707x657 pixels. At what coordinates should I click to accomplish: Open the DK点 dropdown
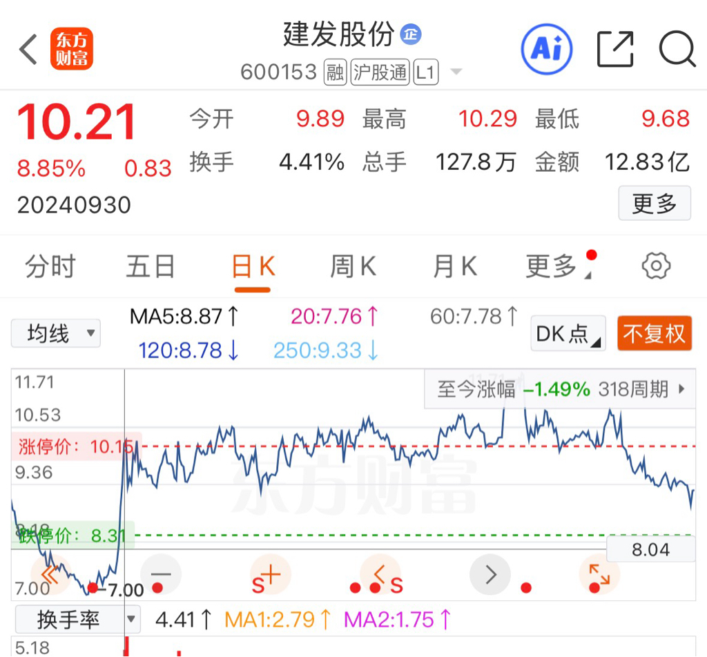tap(568, 334)
